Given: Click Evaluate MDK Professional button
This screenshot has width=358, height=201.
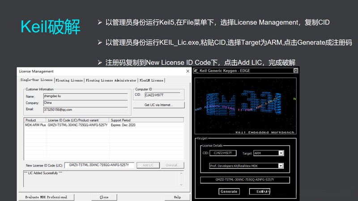Looking at the screenshot, I should [47, 197].
